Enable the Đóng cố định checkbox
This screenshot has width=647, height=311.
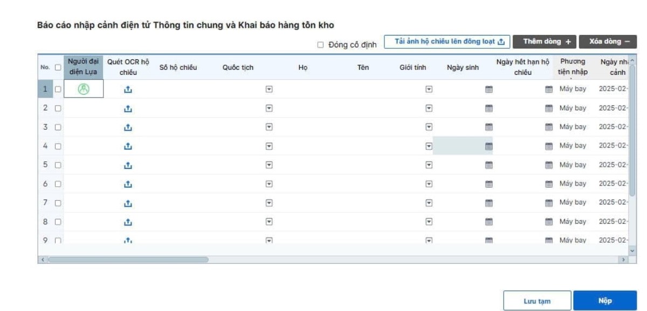click(x=320, y=45)
